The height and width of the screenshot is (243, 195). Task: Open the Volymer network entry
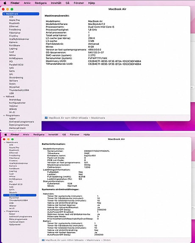14,106
